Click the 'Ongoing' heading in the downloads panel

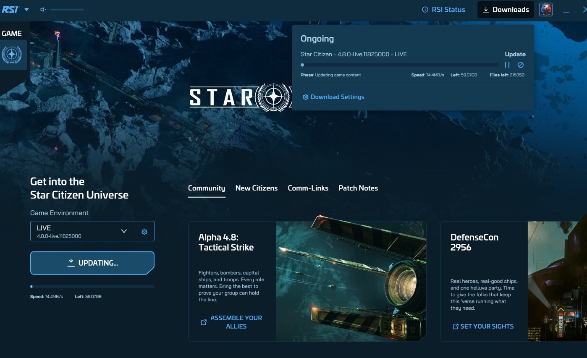click(x=317, y=39)
